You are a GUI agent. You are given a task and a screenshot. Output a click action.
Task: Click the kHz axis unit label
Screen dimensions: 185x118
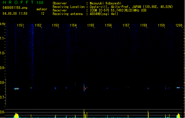pyautogui.click(x=3, y=24)
